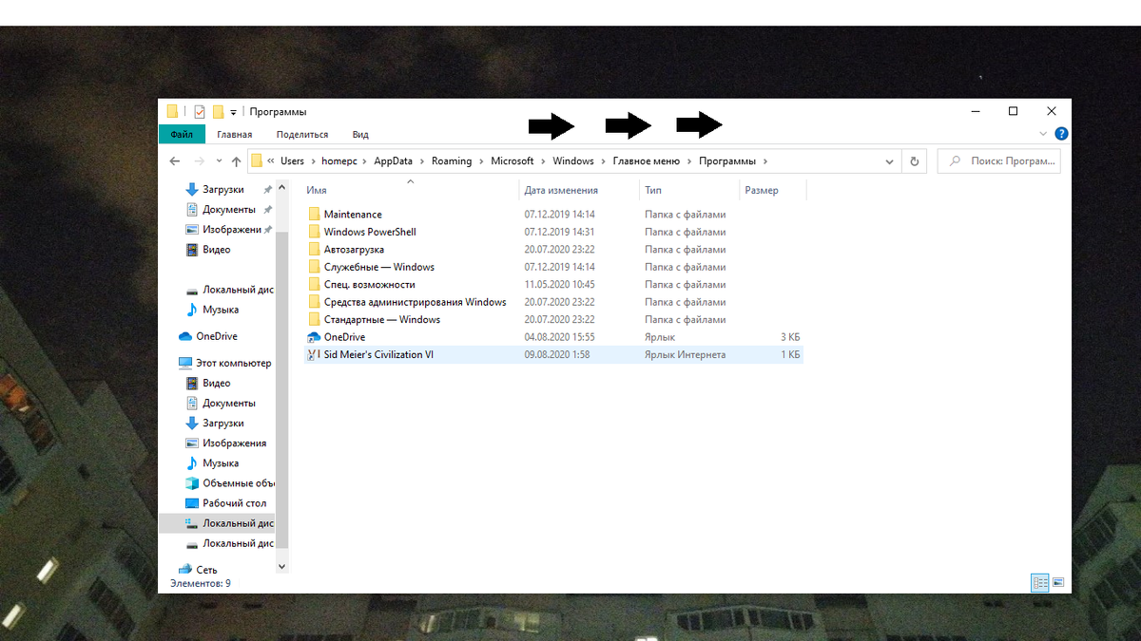1141x641 pixels.
Task: Expand the chevron after Microsoft breadcrumb
Action: (x=543, y=161)
